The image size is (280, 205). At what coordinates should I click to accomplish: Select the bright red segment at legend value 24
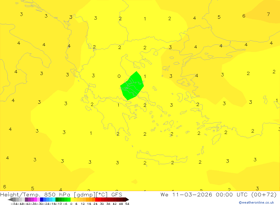tap(97, 199)
